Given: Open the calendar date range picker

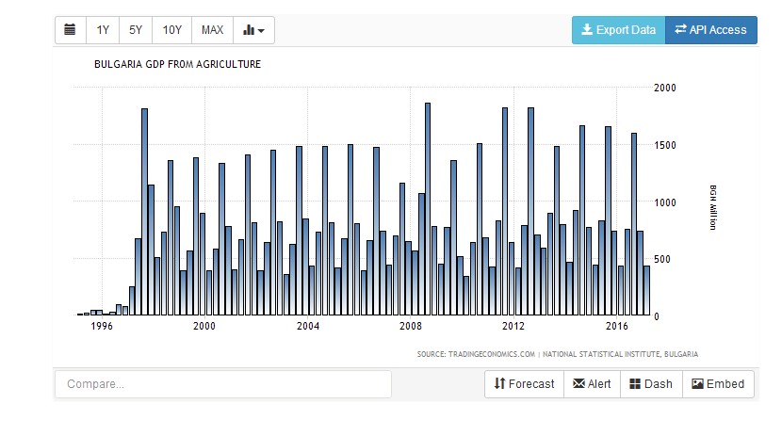Looking at the screenshot, I should (x=71, y=30).
